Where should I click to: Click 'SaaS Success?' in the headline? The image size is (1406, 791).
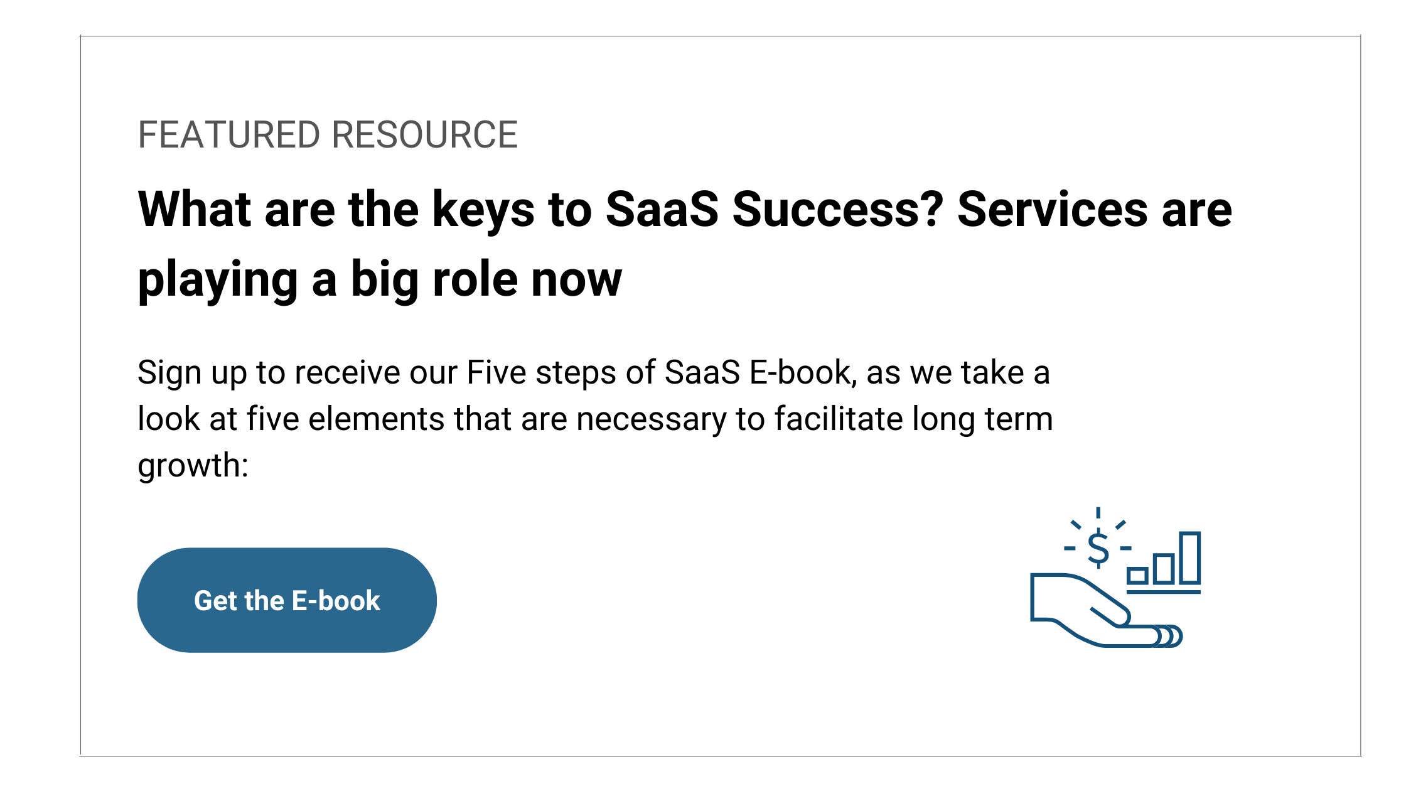[x=775, y=209]
